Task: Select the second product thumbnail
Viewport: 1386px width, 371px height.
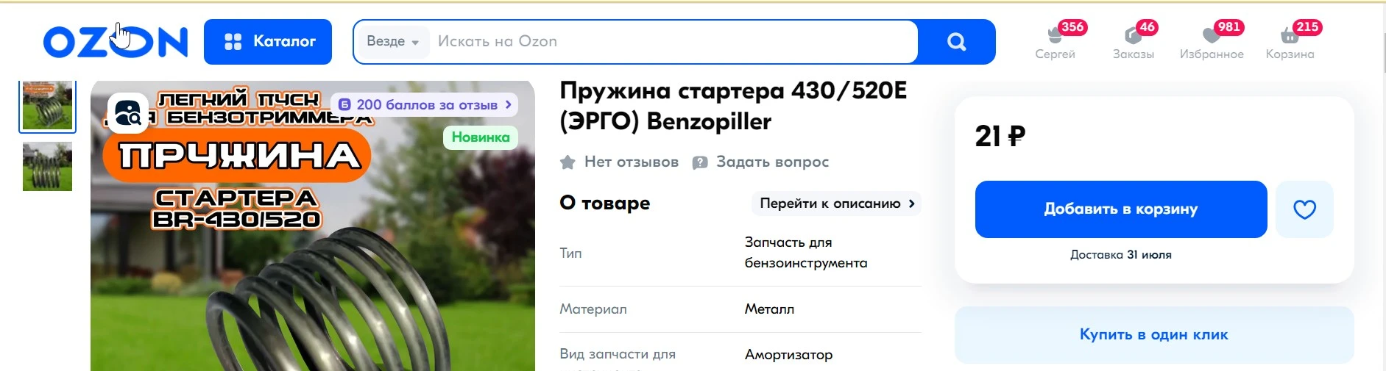Action: click(x=47, y=167)
